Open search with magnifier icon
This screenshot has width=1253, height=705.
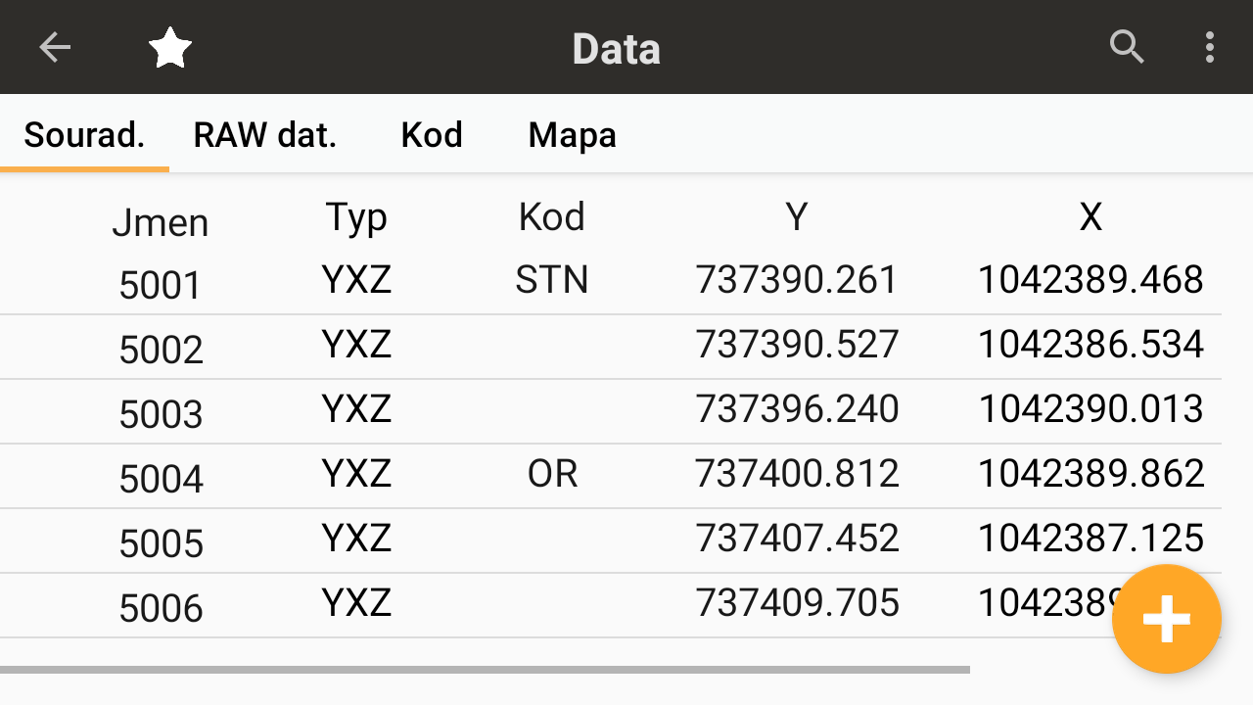[1127, 47]
